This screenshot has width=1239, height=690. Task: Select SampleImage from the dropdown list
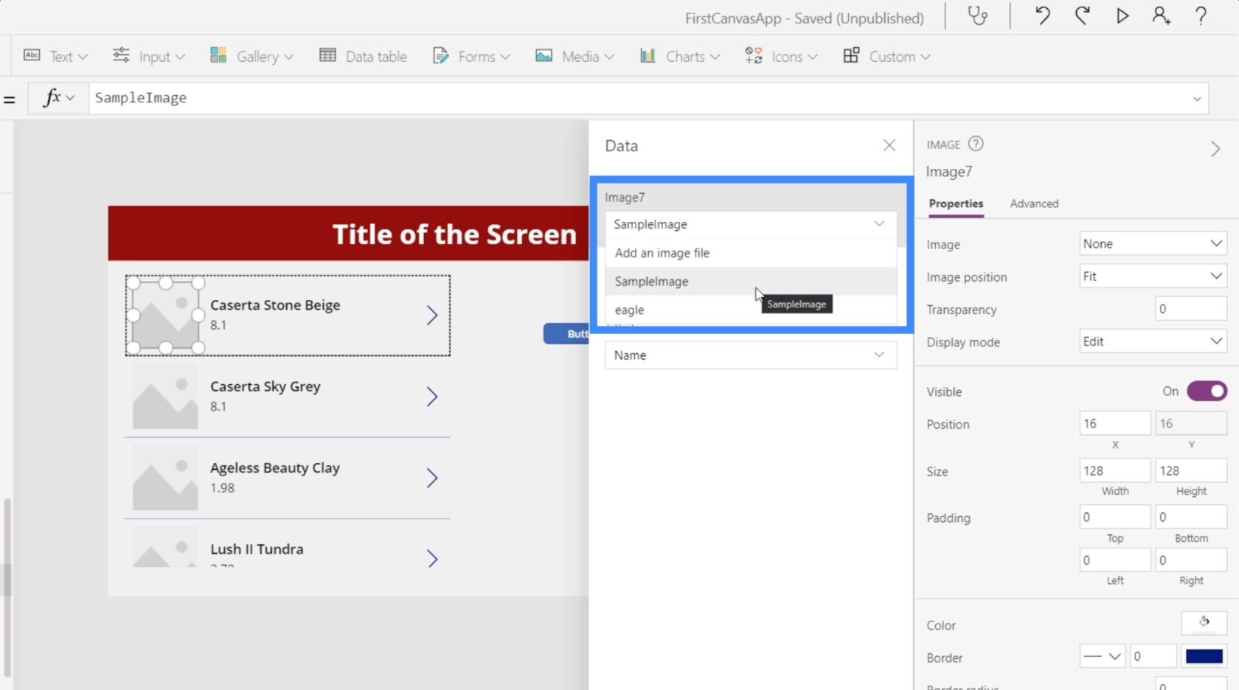click(751, 282)
